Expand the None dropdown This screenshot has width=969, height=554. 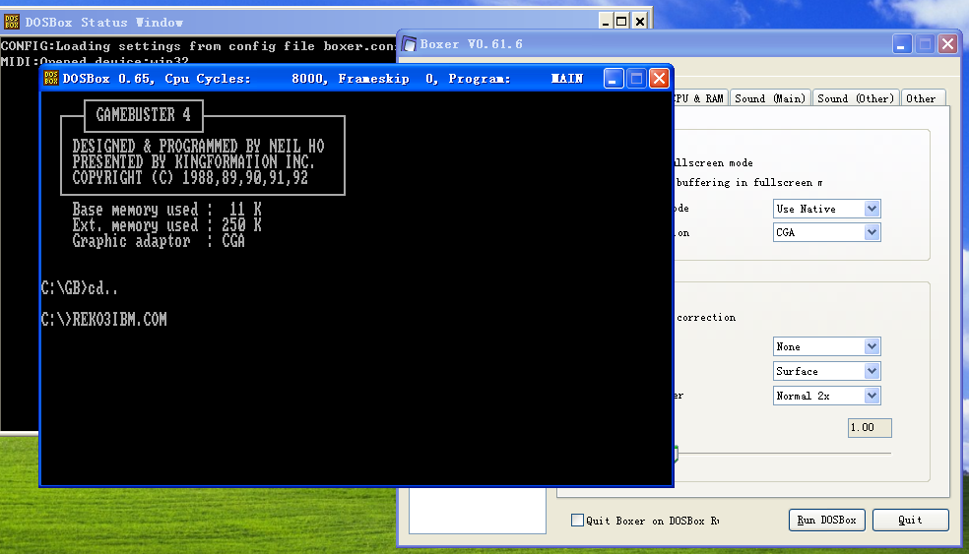coord(872,346)
